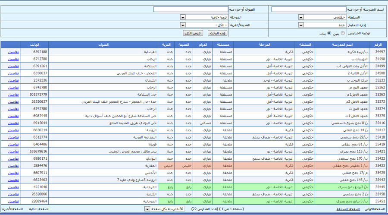Open the المدينة/القرية dropdown
This screenshot has width=388, height=215.
[x=207, y=25]
